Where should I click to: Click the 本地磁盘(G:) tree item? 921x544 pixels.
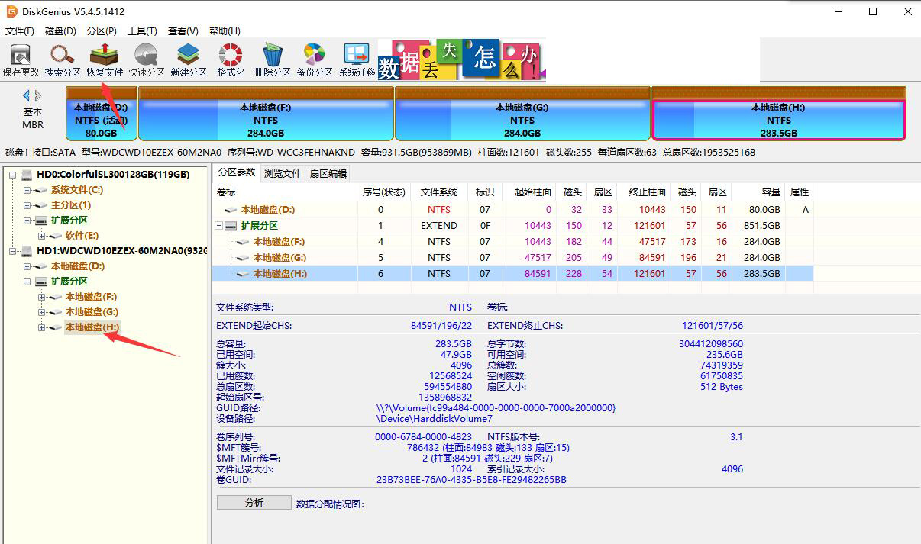tap(90, 311)
